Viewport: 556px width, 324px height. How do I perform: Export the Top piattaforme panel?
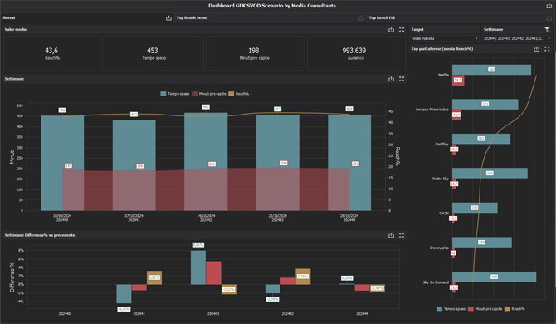tap(536, 49)
